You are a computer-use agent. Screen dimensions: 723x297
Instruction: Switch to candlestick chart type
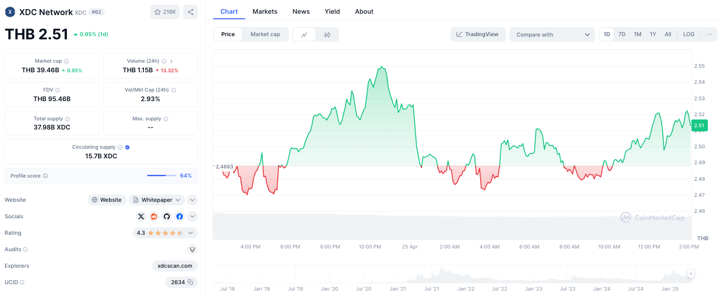[x=327, y=34]
